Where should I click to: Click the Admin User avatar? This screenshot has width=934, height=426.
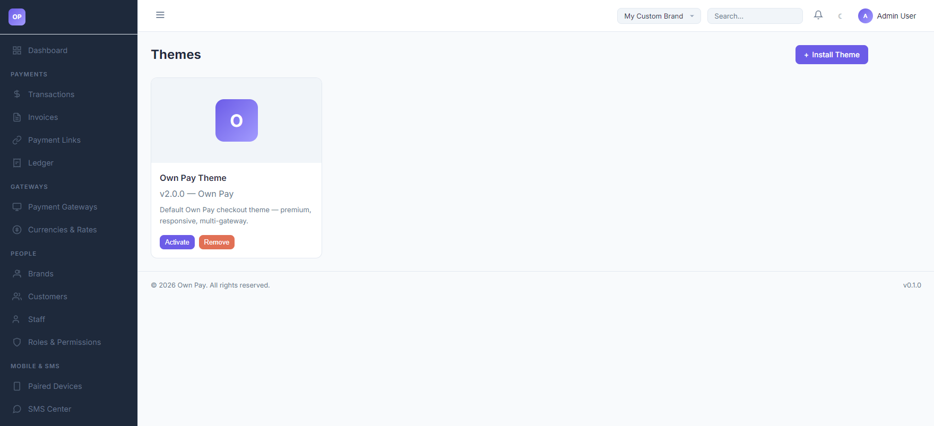click(x=866, y=16)
